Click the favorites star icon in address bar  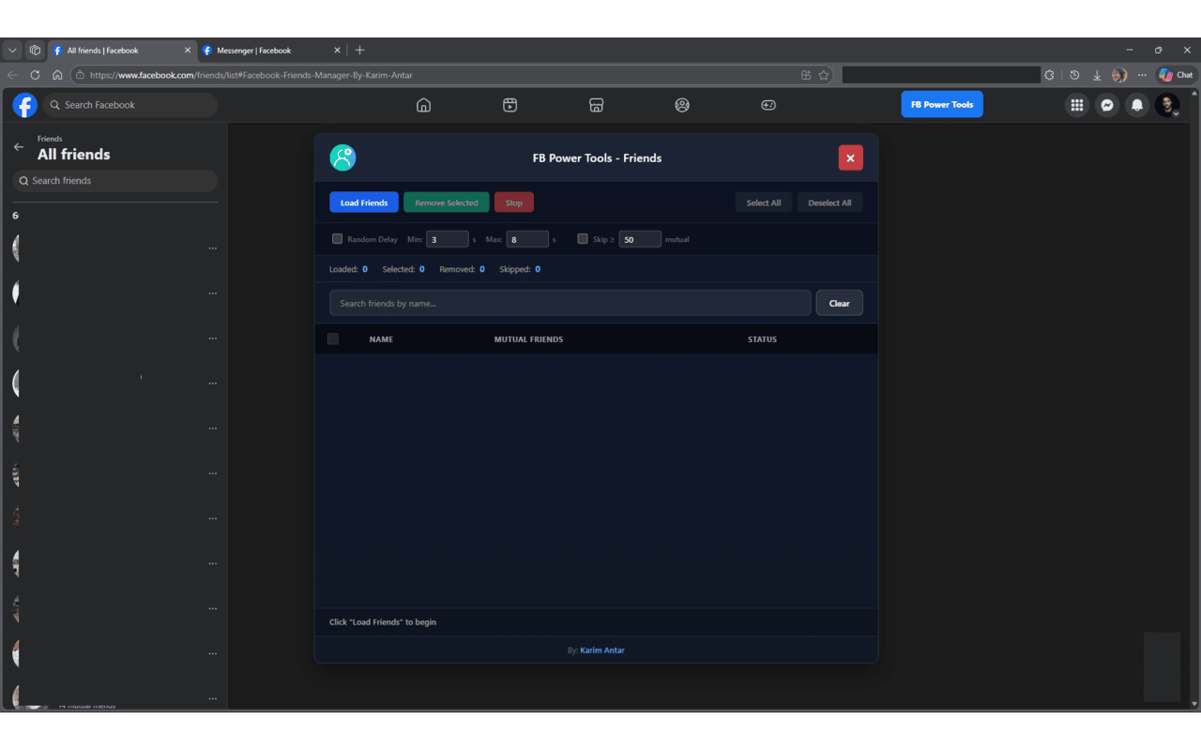[824, 75]
